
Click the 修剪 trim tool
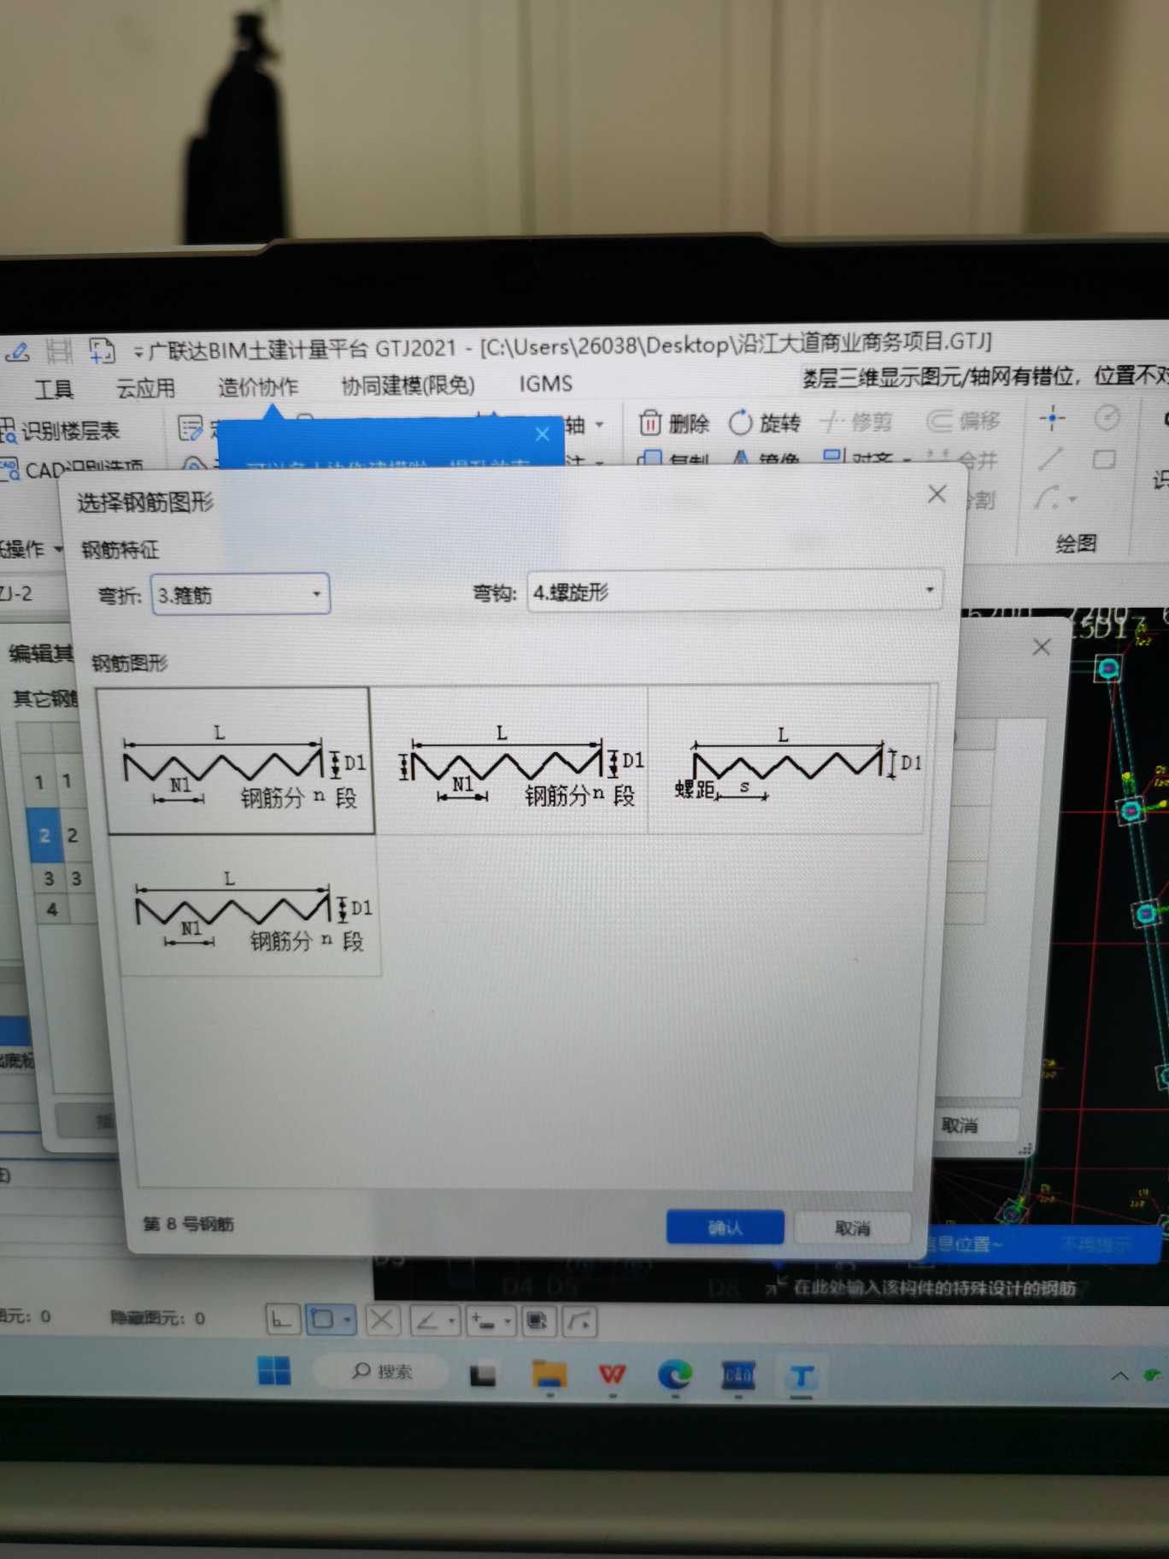point(856,421)
